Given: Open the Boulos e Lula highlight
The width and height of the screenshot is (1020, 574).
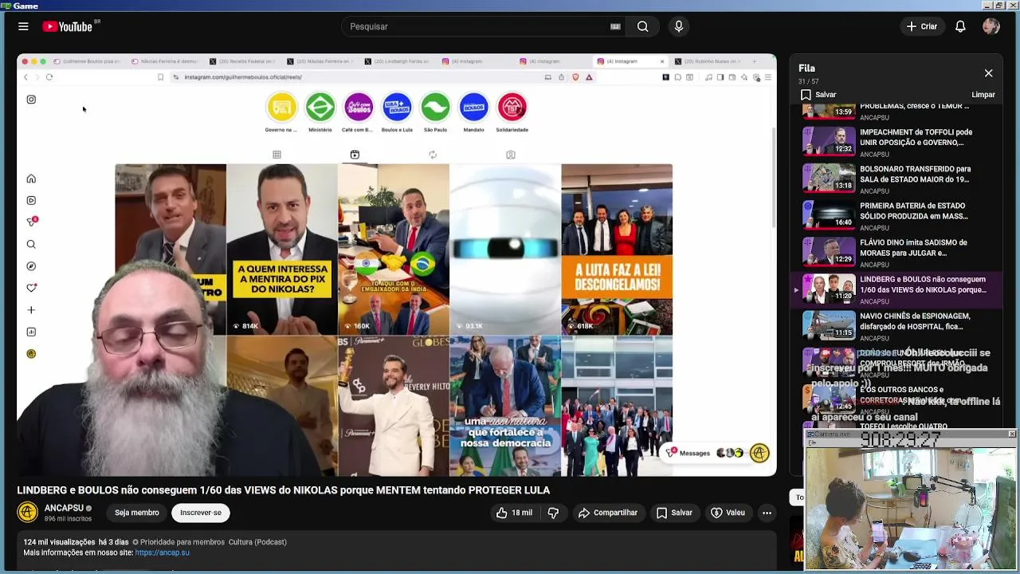Looking at the screenshot, I should click(397, 107).
